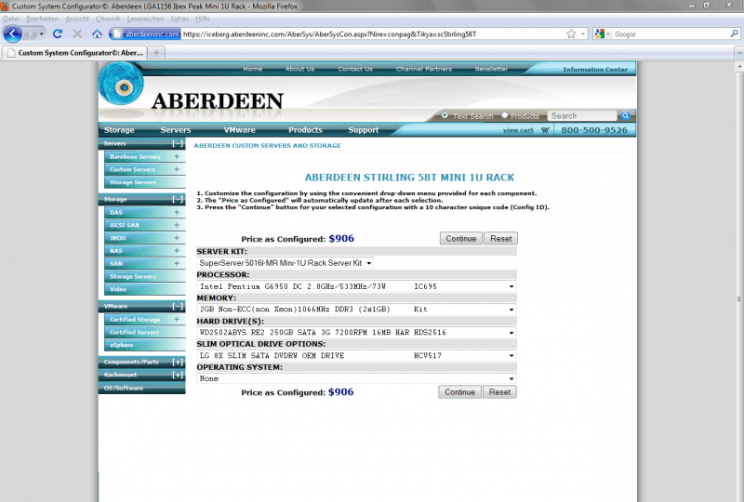Open the Bearbeiten menu
The image size is (744, 502).
[42, 19]
